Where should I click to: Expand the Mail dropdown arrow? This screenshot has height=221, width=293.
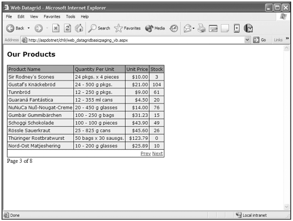pos(193,28)
